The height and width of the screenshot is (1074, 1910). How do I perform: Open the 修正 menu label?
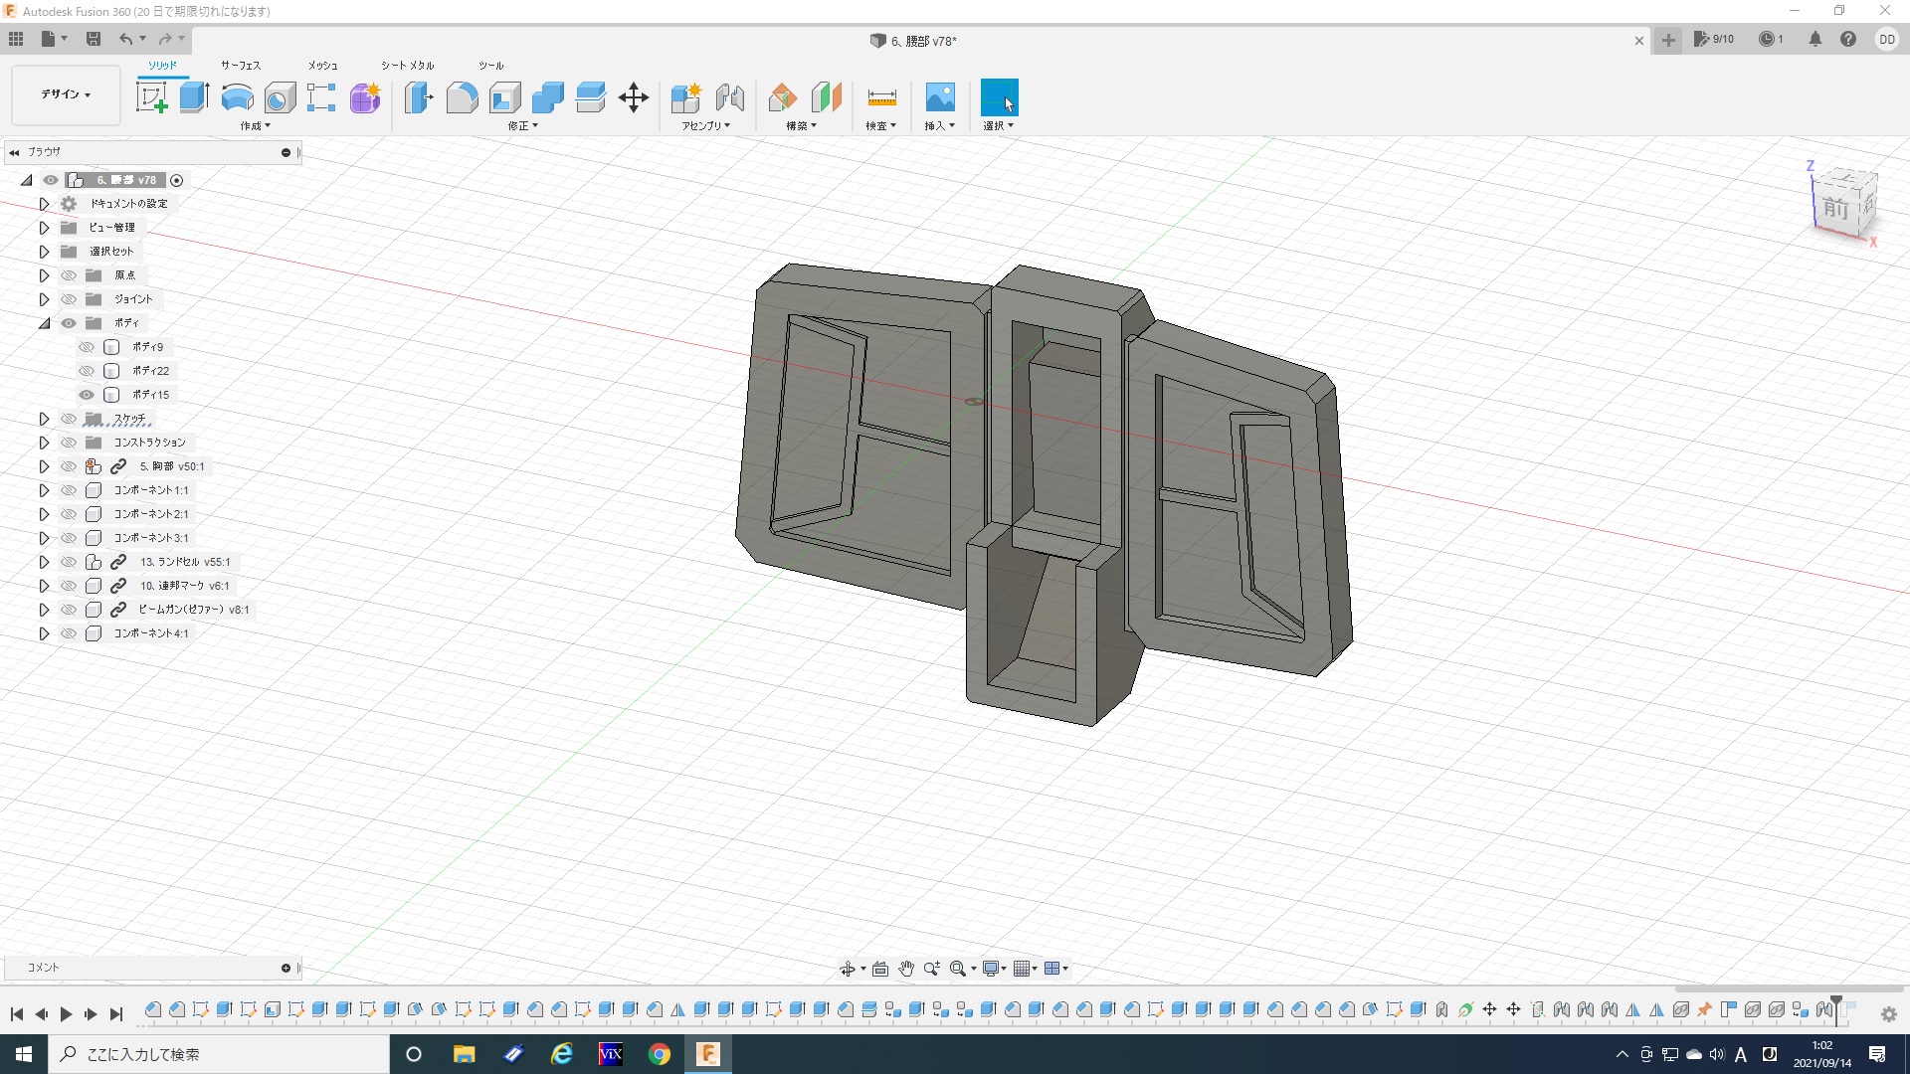522,126
